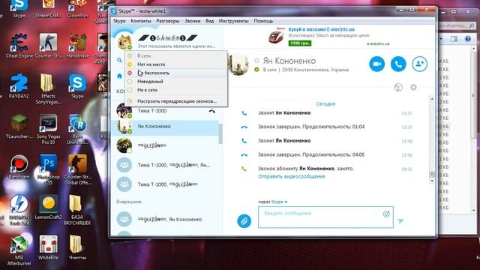
Task: Open Настроить переадресацию звонков option
Action: pyautogui.click(x=175, y=101)
